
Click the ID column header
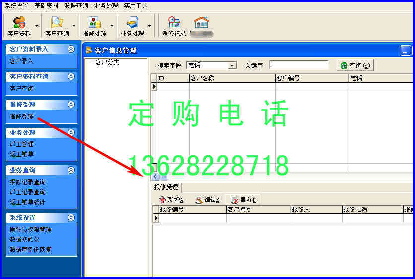173,78
